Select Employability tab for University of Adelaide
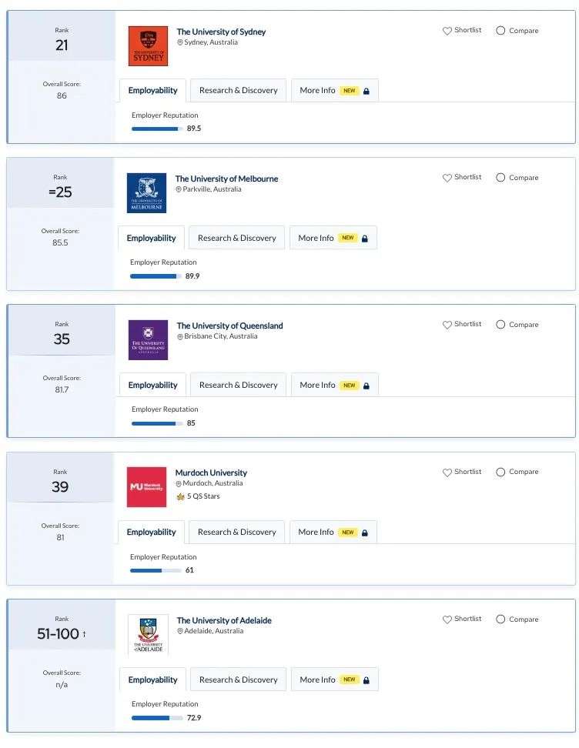Screen dimensions: 579x748 click(152, 680)
